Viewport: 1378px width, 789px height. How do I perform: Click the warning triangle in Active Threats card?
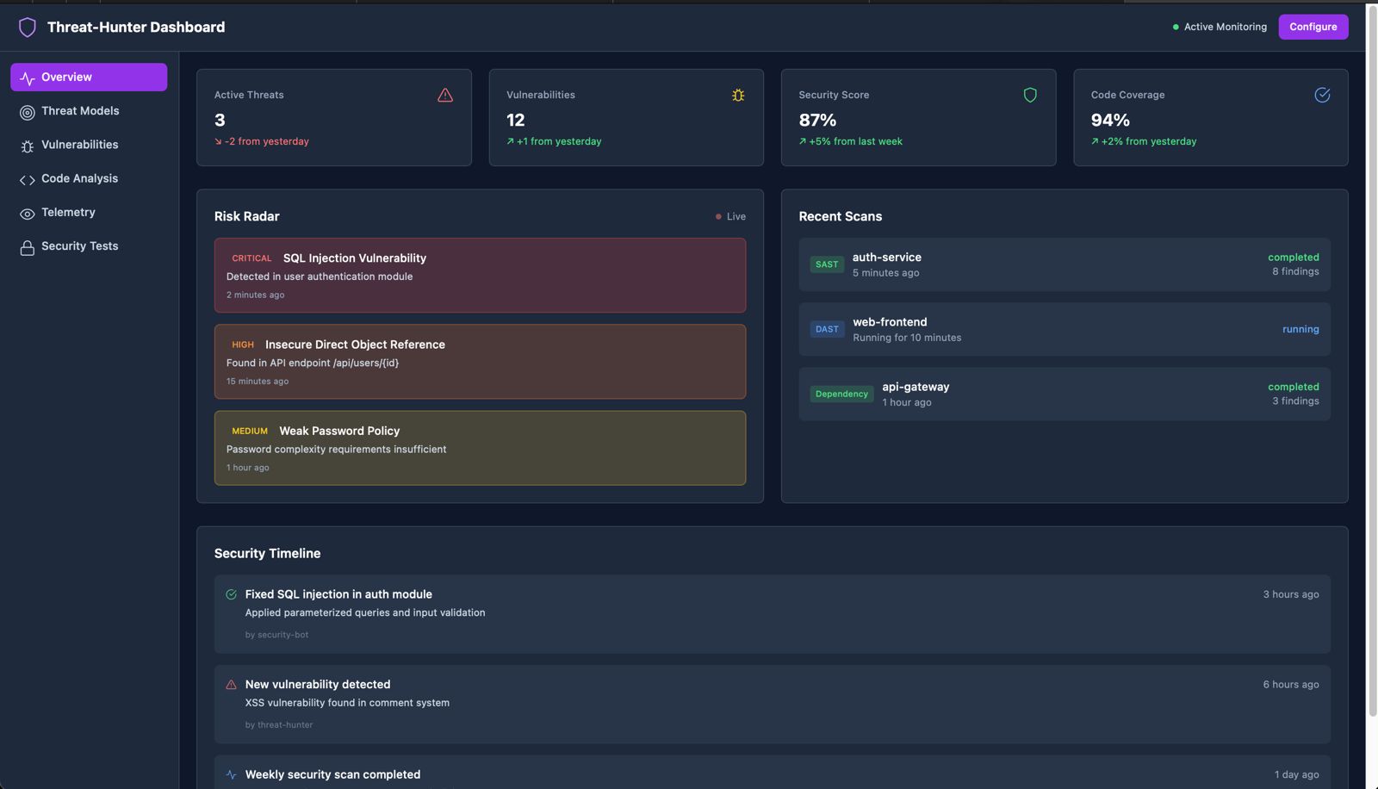(444, 96)
